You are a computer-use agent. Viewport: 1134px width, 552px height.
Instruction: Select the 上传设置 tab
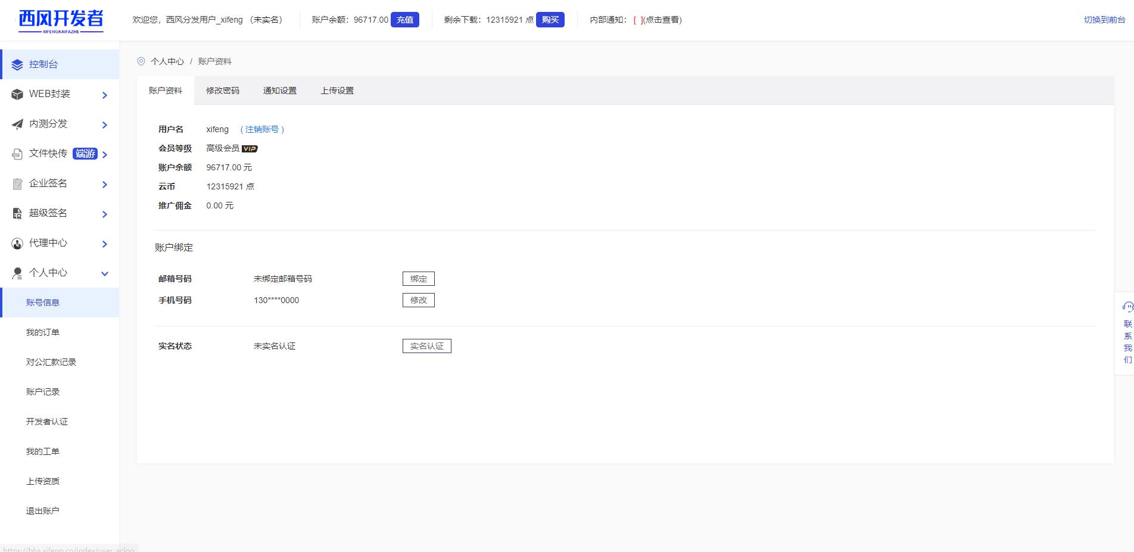pyautogui.click(x=337, y=91)
